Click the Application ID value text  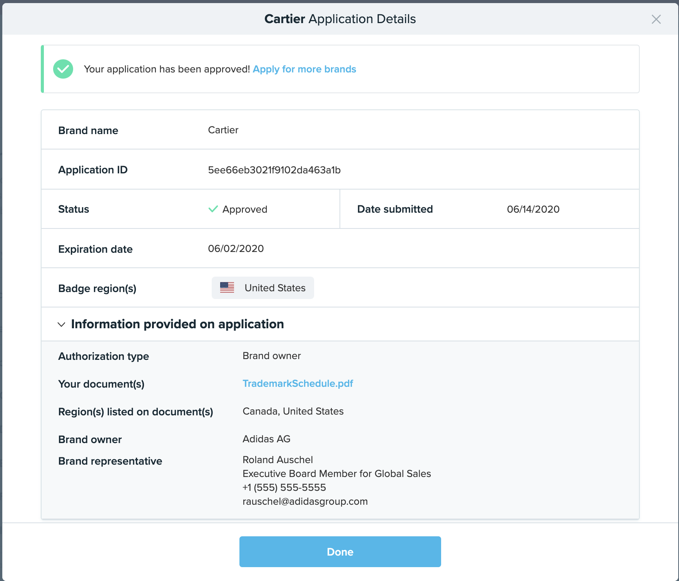[274, 170]
